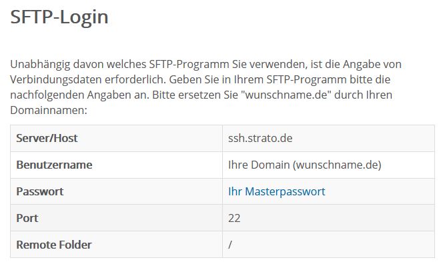The height and width of the screenshot is (268, 445).
Task: Open the "Ihr Masterpasswort" link
Action: tap(276, 191)
